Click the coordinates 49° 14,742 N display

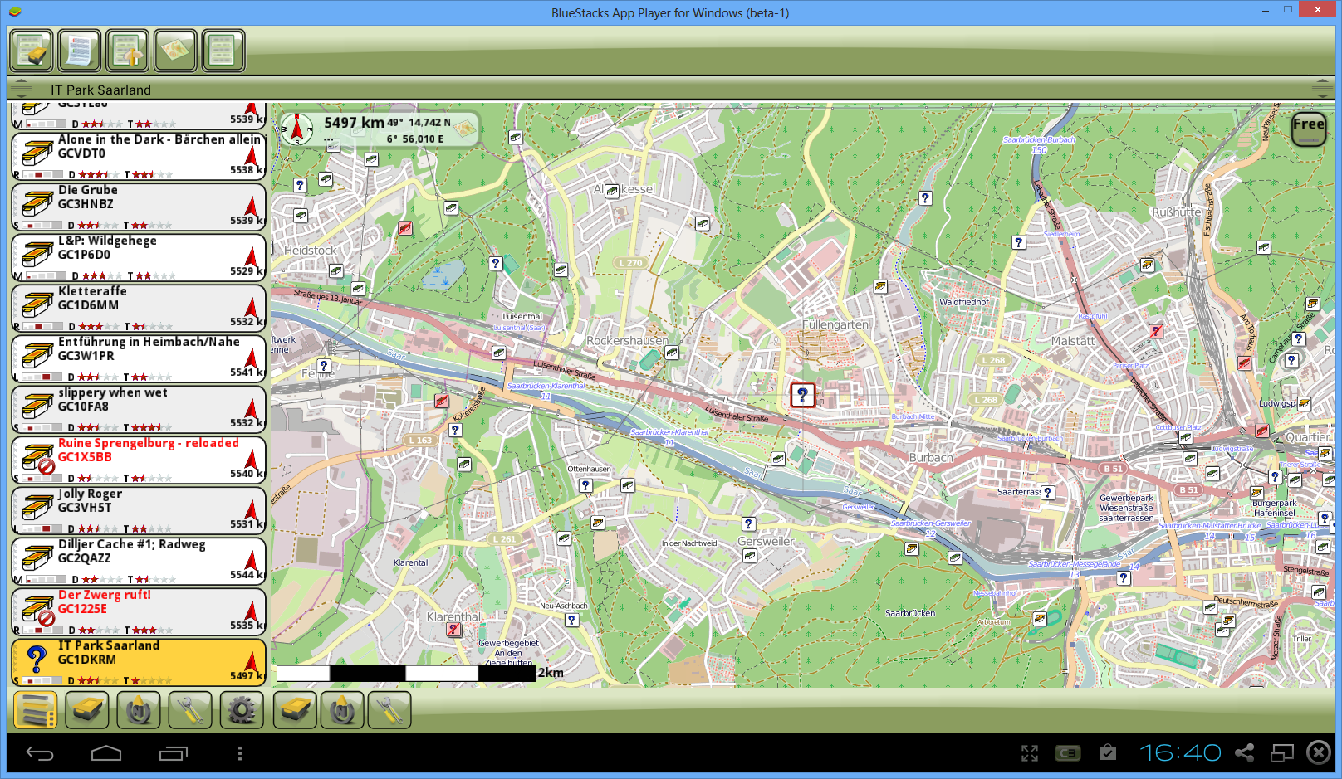[419, 123]
